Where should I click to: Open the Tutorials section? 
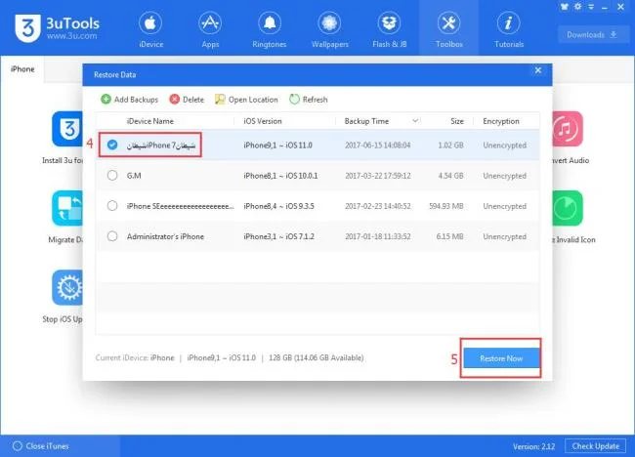[509, 29]
